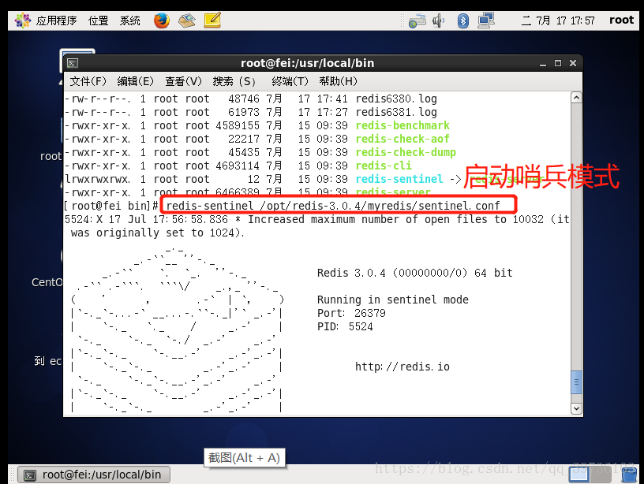Maximize the terminal window
The height and width of the screenshot is (484, 644).
pyautogui.click(x=558, y=63)
